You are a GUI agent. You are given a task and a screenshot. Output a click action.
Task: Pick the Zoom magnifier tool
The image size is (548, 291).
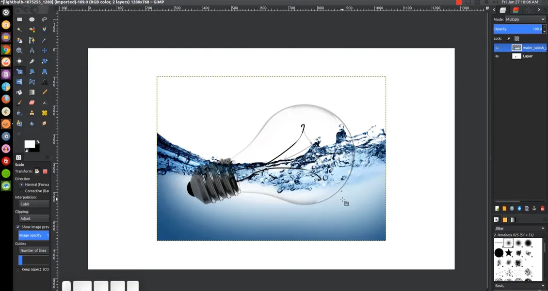tap(19, 50)
